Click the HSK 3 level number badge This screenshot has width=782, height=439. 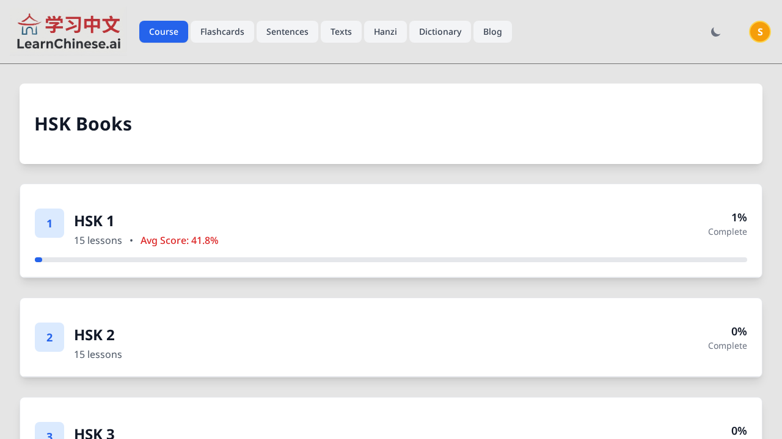point(49,433)
